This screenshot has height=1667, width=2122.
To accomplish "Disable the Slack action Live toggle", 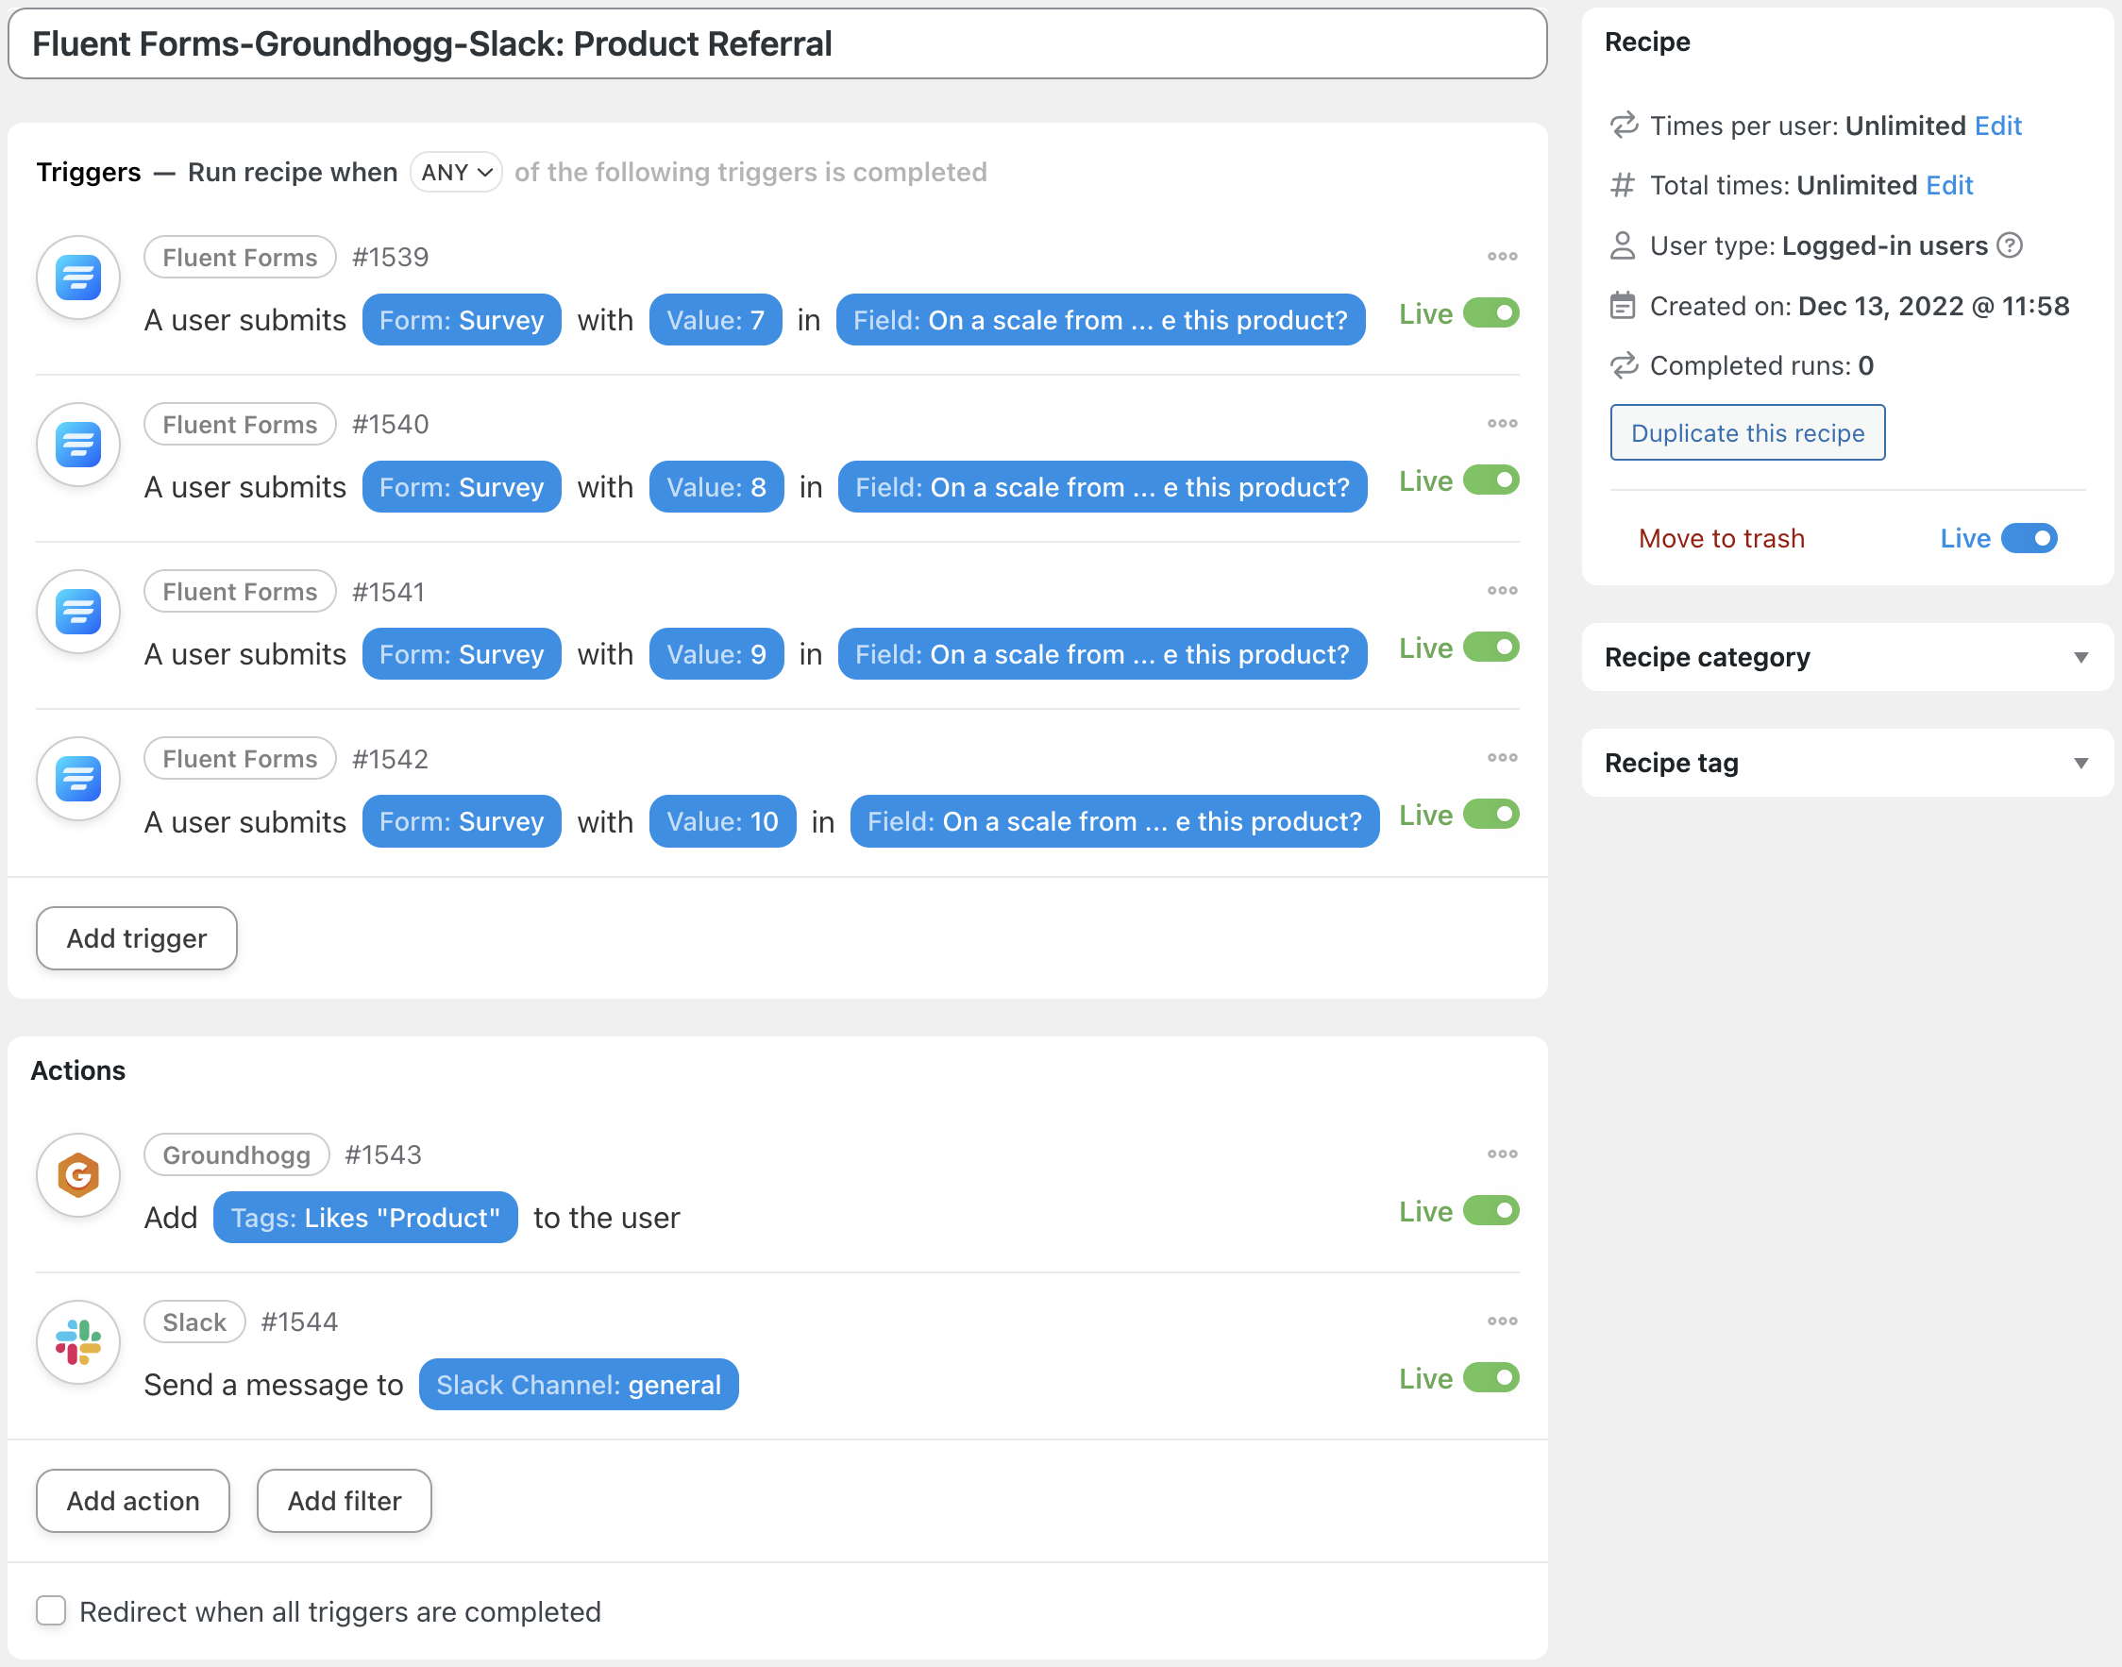I will [x=1490, y=1377].
